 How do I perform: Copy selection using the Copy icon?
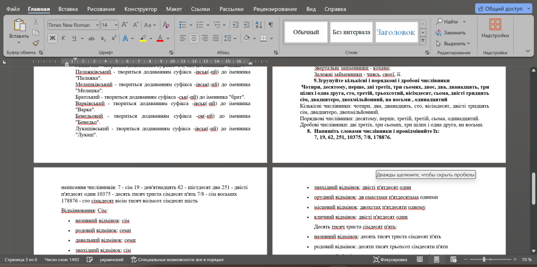click(x=36, y=32)
